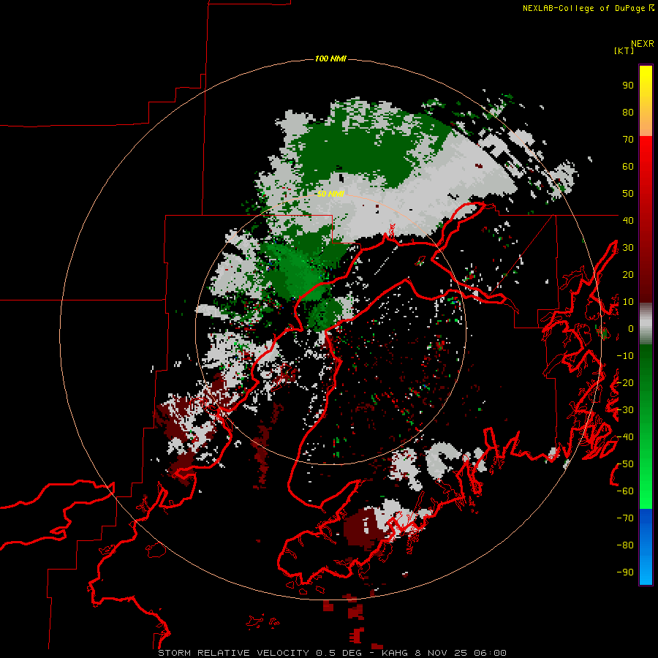
Task: Click the -50 value on the color scale
Action: (625, 464)
